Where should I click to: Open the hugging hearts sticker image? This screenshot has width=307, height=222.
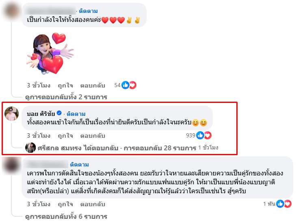point(50,54)
